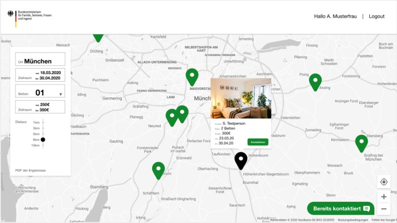Set distance slider to 10km
Image resolution: width=397 pixels, height=223 pixels.
pos(43,145)
